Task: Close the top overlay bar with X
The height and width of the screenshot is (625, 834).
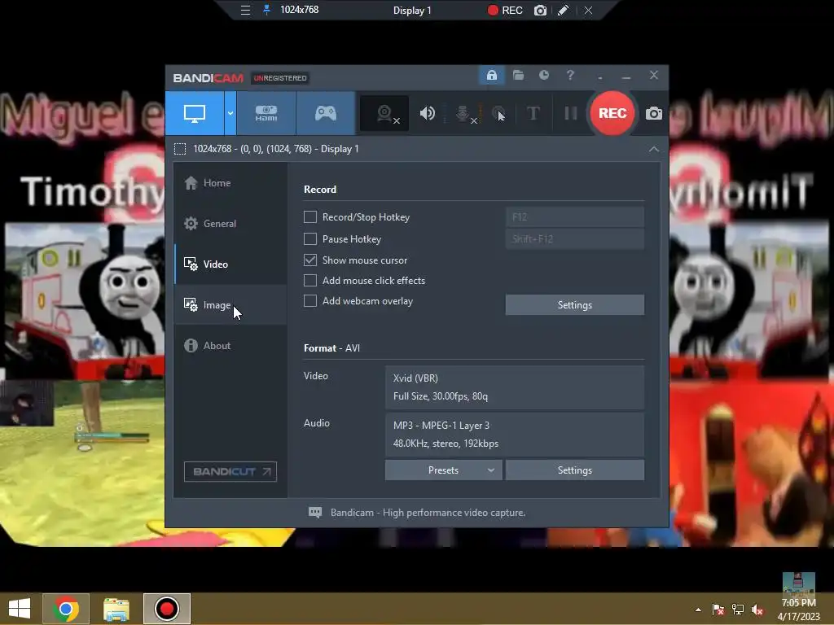Action: (588, 10)
